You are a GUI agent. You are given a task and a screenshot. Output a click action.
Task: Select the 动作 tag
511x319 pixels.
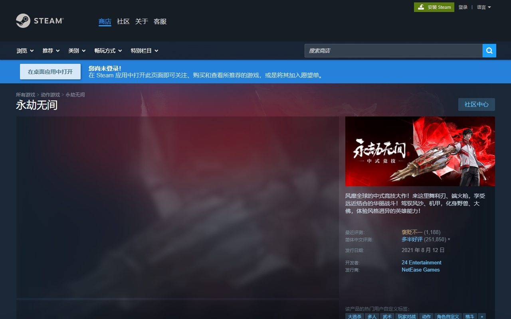point(426,316)
